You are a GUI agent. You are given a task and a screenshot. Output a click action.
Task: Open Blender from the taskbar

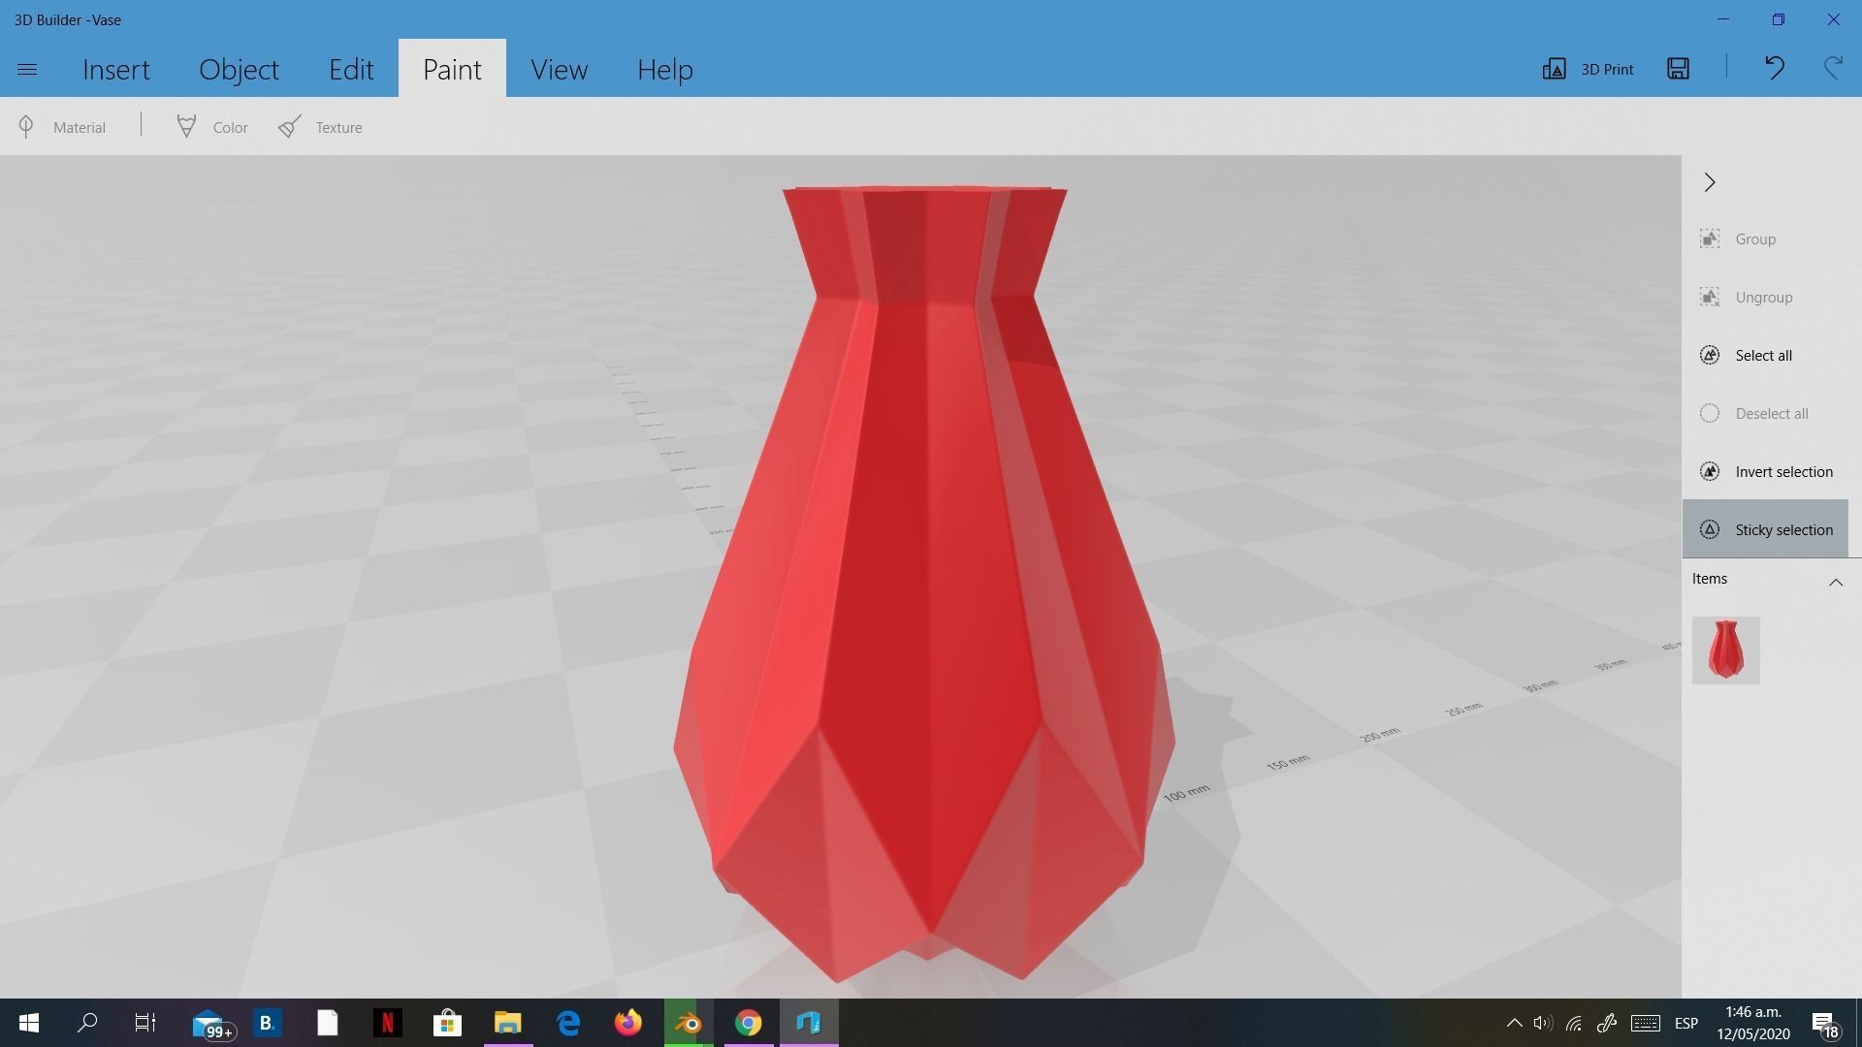689,1023
